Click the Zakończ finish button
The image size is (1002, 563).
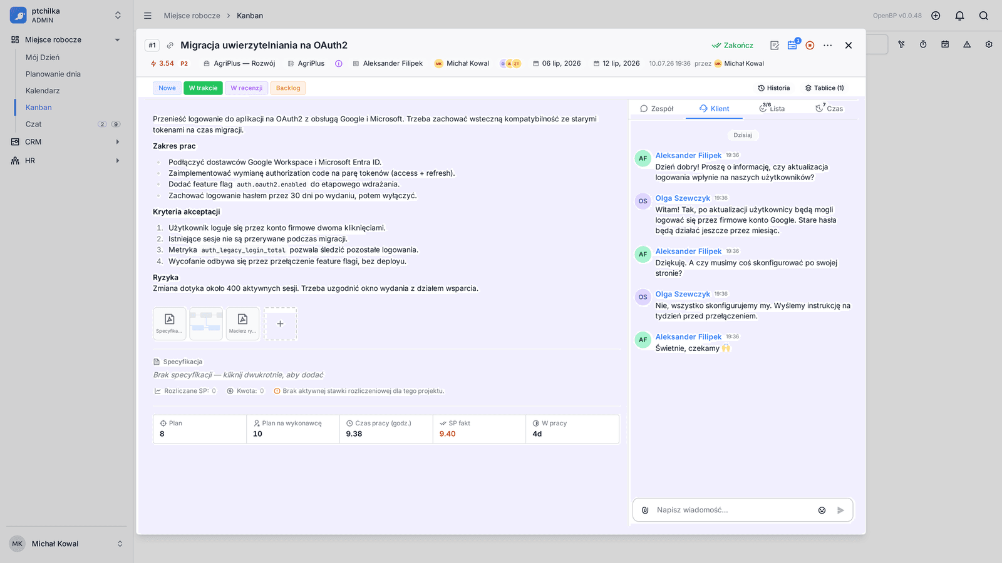[x=733, y=46]
